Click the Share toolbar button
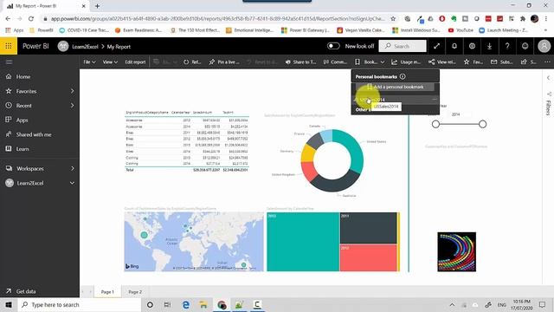 [x=529, y=62]
